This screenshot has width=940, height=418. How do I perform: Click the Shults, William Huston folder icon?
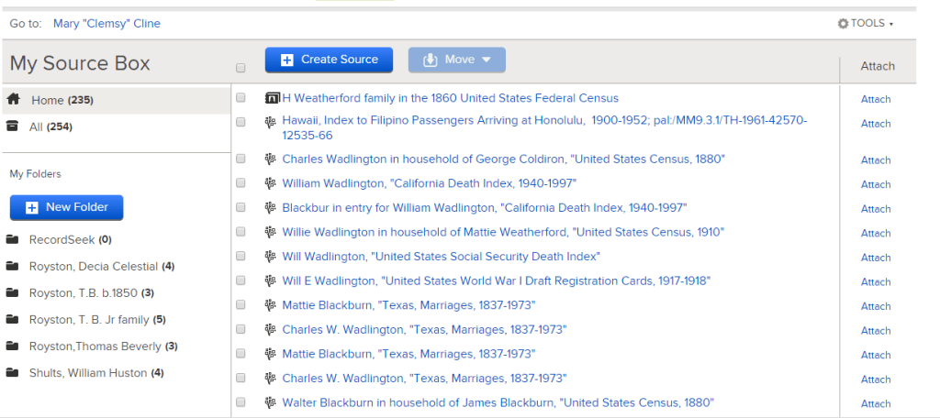pos(12,372)
